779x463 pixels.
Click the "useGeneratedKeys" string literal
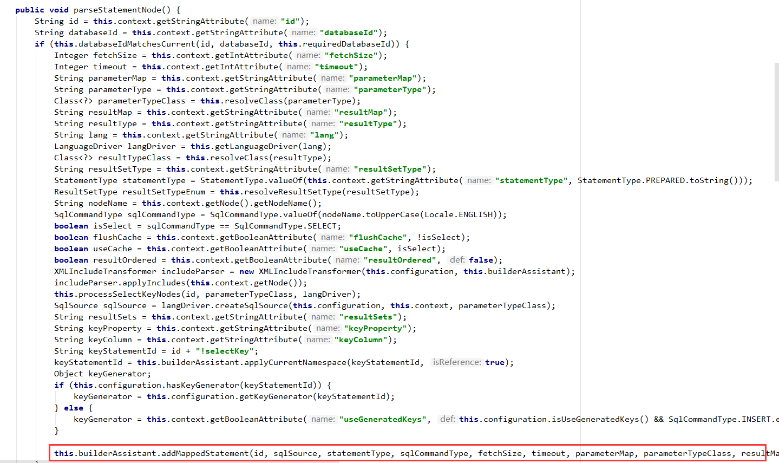383,419
